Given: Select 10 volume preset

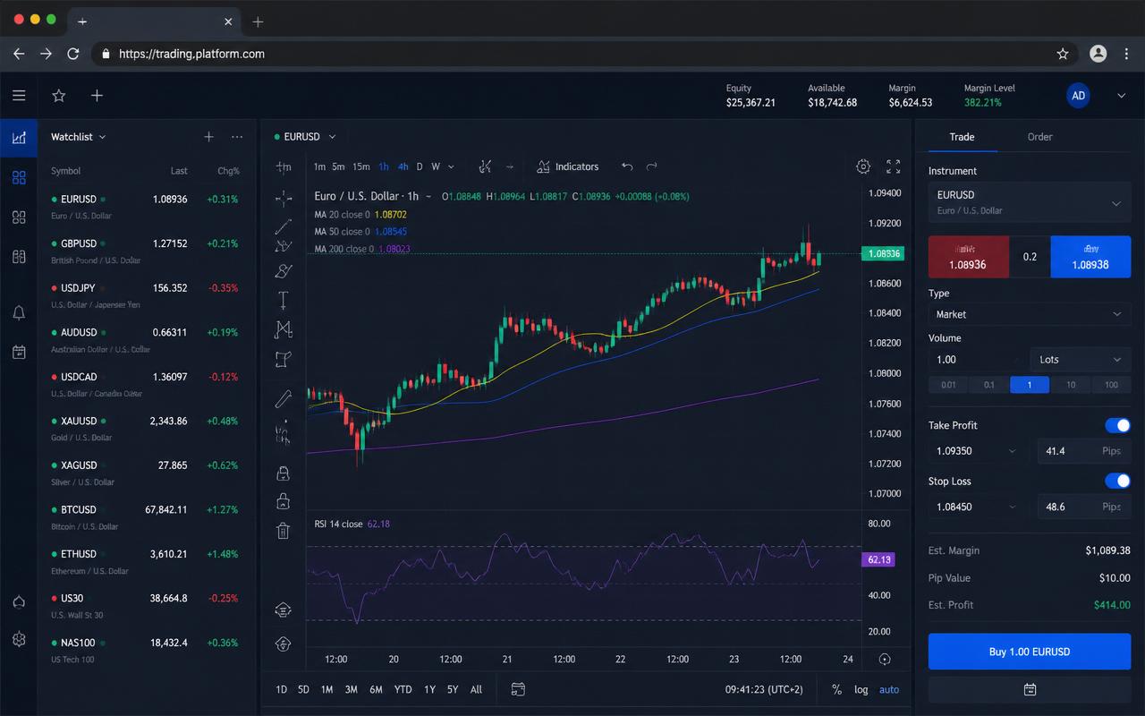Looking at the screenshot, I should tap(1070, 385).
